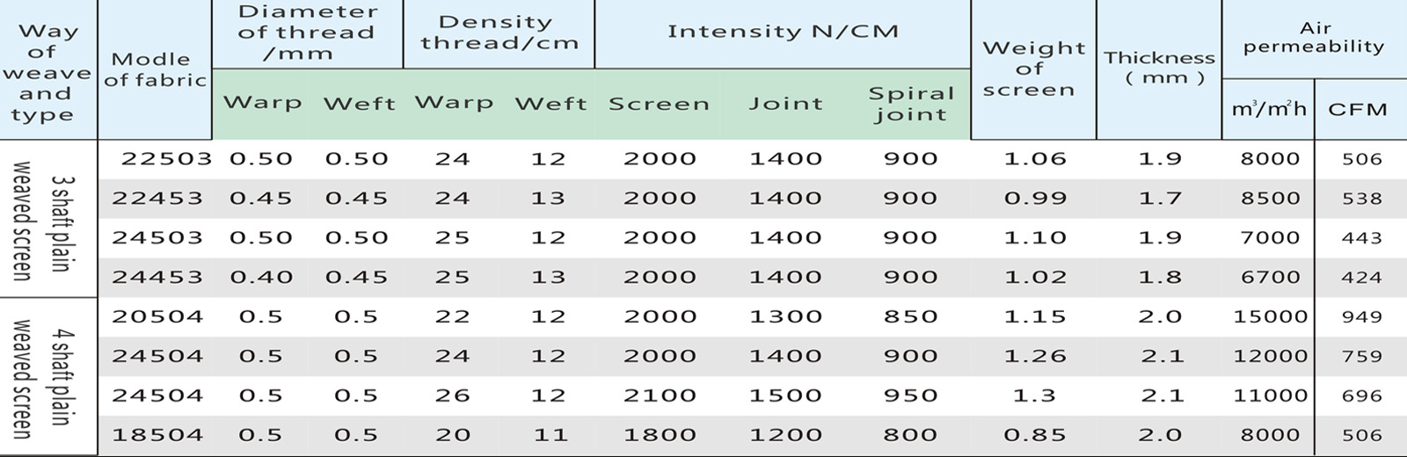Select the "Thickness (mm)" column header
Screen dimensions: 1407x457
click(x=1159, y=68)
